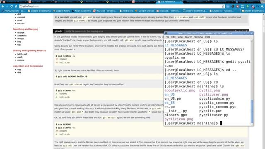Go to the tag sidebar link
Viewport: 265px width, 149px height.
coord(19,45)
